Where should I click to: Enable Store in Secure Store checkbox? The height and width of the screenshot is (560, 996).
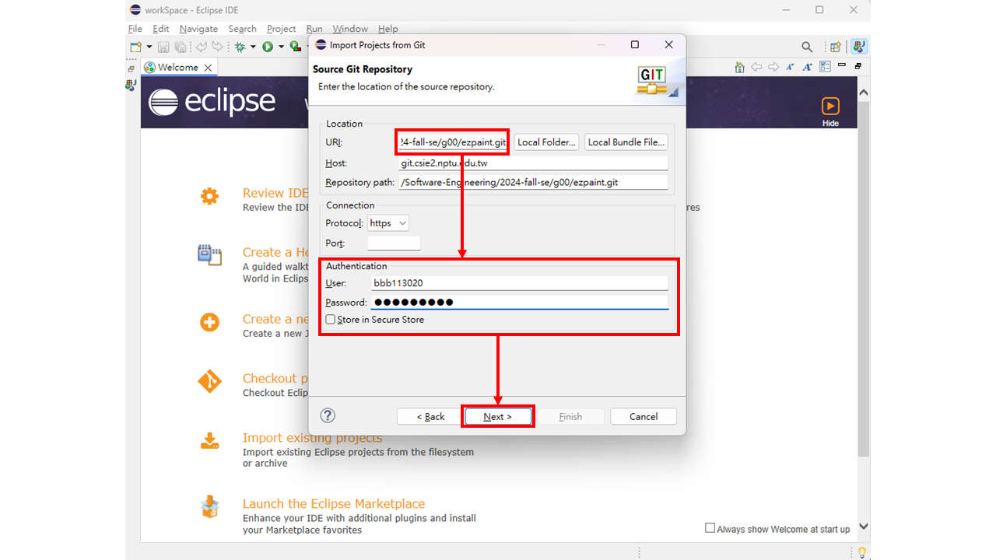(331, 320)
